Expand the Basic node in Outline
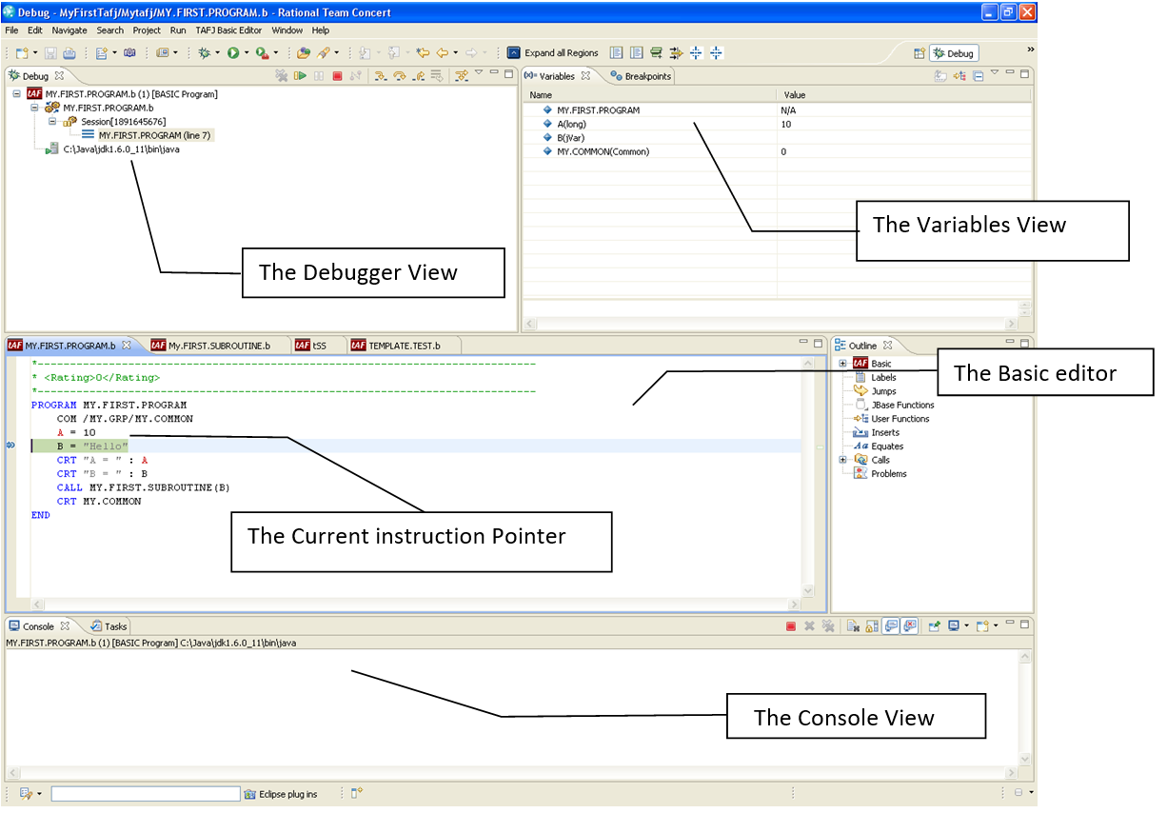The width and height of the screenshot is (1167, 813). pos(842,364)
